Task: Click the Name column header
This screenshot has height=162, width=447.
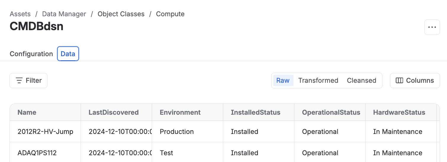Action: 45,112
